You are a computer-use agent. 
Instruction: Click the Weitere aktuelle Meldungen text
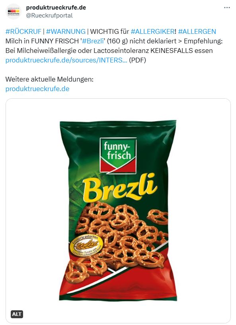[x=49, y=79]
